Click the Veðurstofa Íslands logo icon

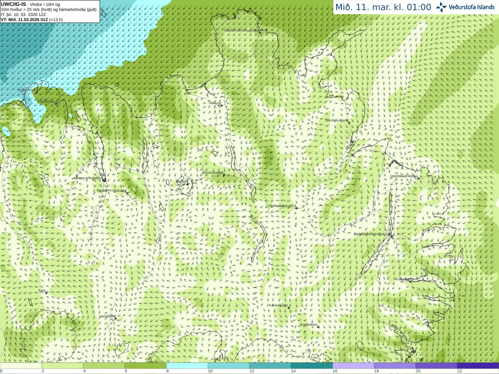441,7
